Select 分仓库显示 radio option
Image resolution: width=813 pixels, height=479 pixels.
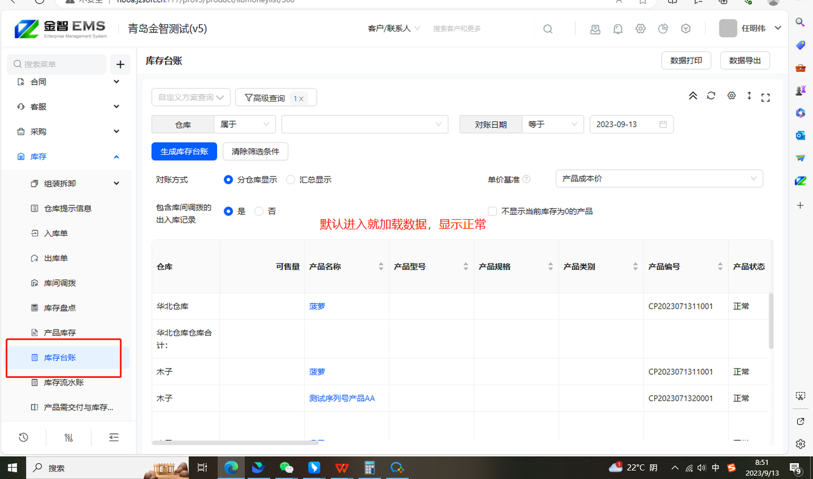[229, 180]
